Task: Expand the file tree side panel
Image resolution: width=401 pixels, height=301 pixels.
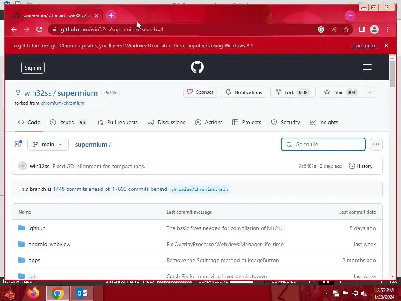Action: [x=18, y=144]
